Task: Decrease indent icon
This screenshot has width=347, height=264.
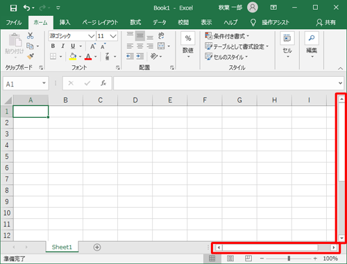Action: [130, 56]
